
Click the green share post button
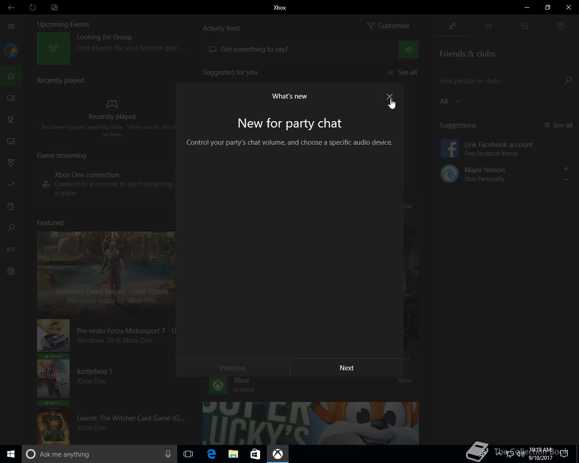click(x=408, y=49)
